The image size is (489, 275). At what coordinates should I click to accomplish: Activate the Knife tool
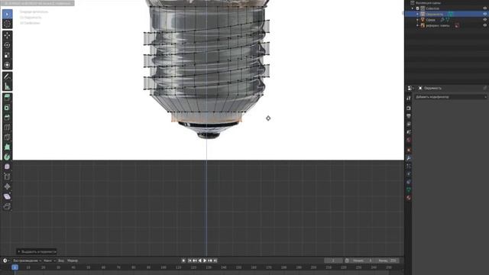click(7, 137)
